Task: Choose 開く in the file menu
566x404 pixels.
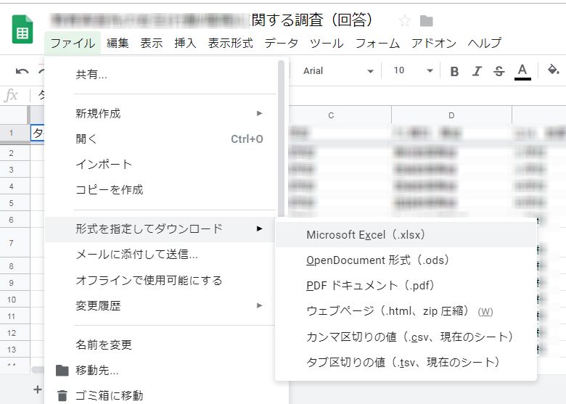Action: [161, 139]
